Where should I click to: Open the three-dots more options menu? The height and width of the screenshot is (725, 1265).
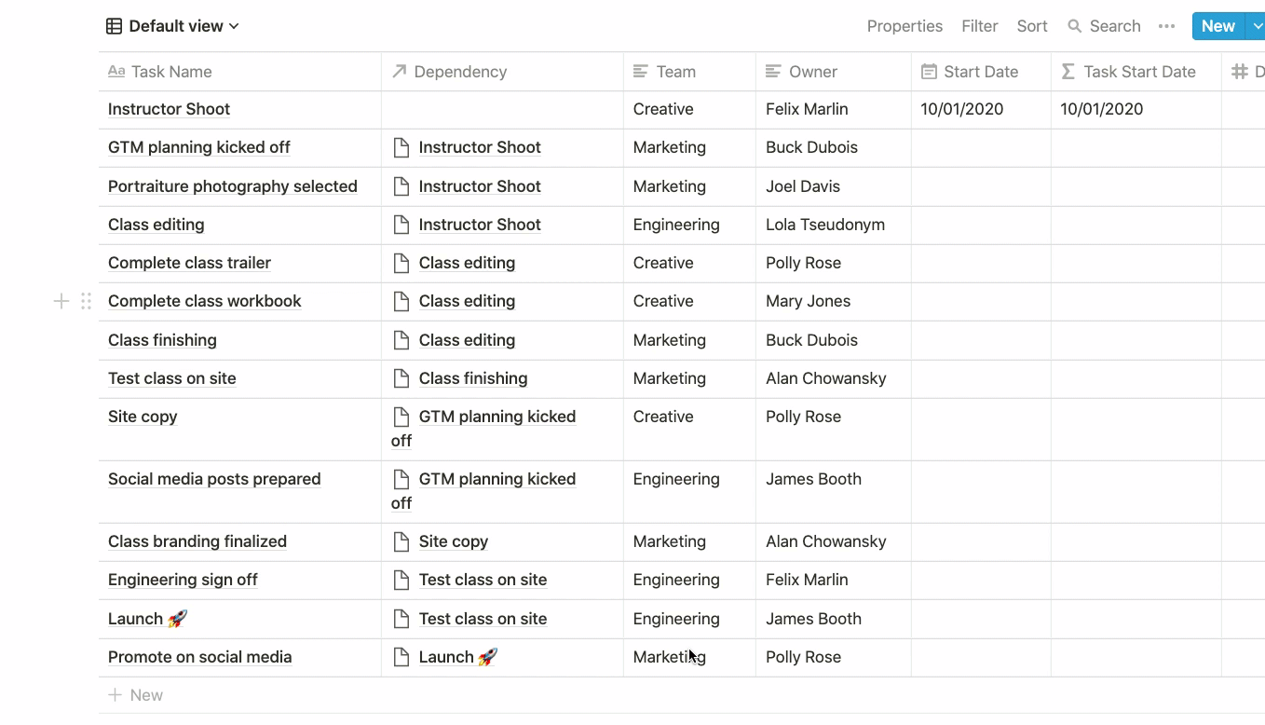pos(1166,26)
